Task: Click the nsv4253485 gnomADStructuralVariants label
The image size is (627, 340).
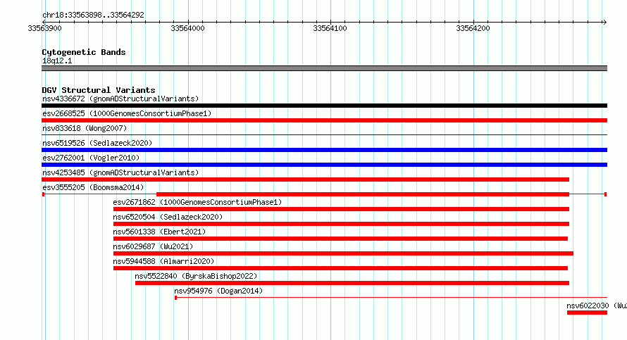Action: point(120,172)
